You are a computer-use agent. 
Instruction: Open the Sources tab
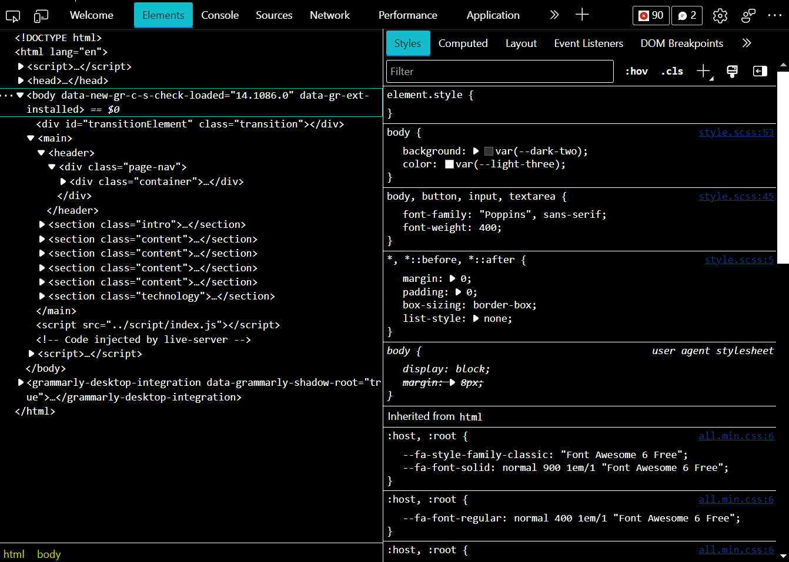274,15
